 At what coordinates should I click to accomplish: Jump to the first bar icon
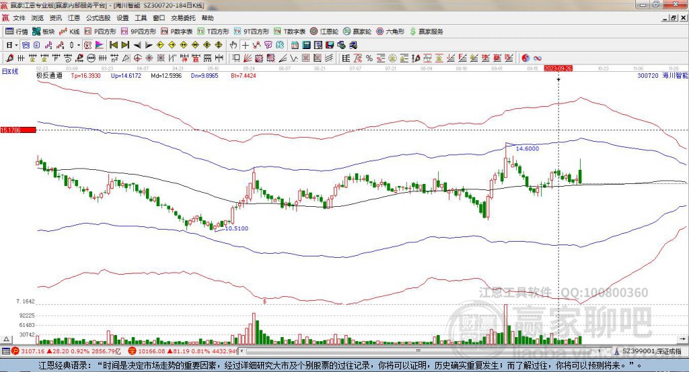click(114, 45)
